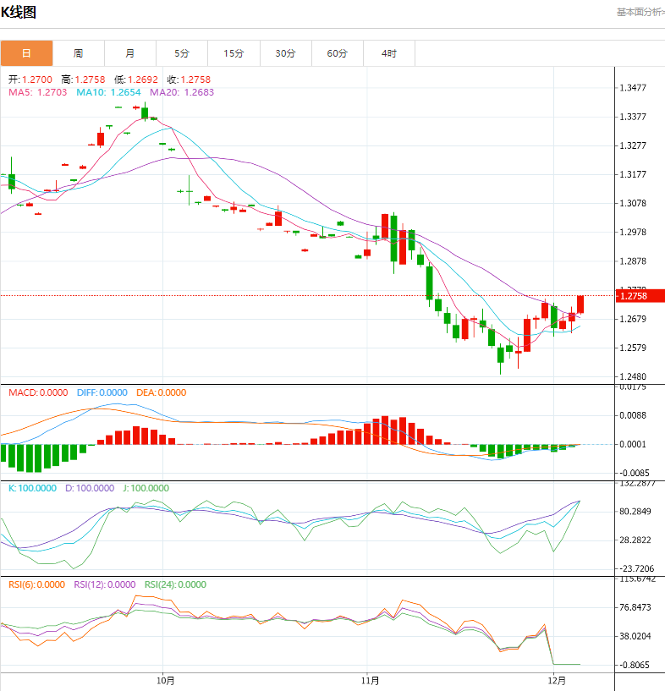Switch to the 周 weekly tab
The height and width of the screenshot is (691, 665).
click(x=79, y=53)
